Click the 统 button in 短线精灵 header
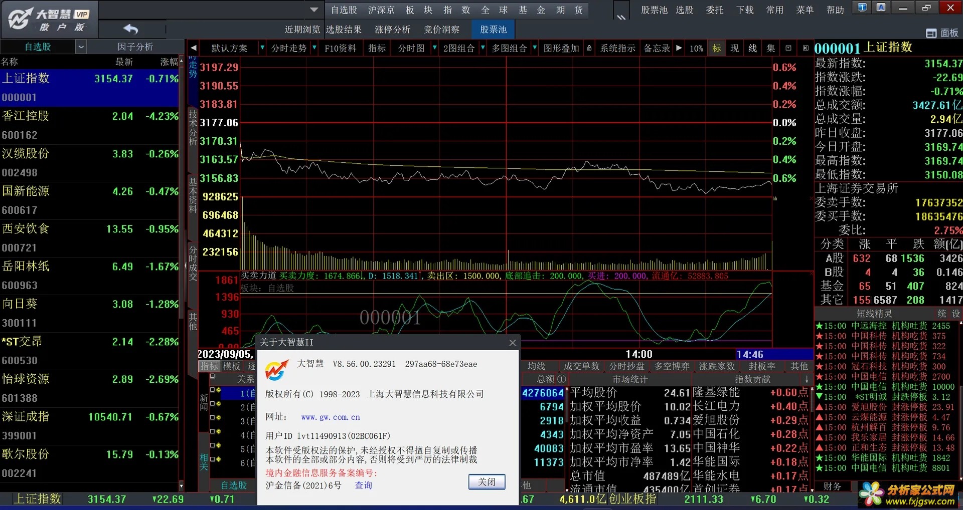The image size is (963, 510). pyautogui.click(x=942, y=314)
